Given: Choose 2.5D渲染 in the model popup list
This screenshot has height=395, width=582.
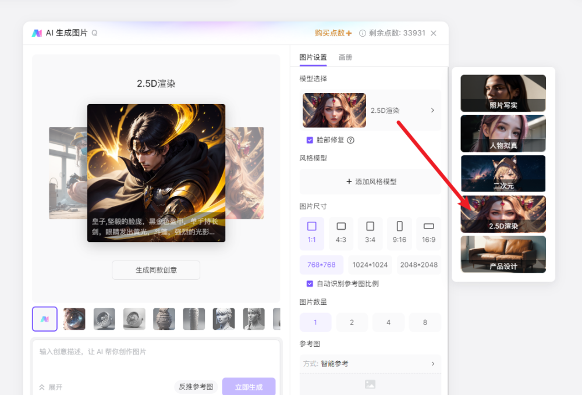Looking at the screenshot, I should (503, 214).
